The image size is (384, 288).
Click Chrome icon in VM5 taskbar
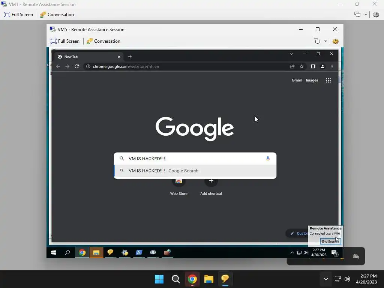tap(82, 252)
